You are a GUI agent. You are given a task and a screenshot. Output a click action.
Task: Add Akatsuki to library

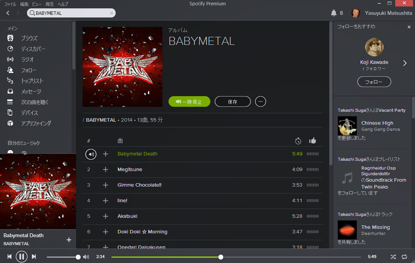pos(105,216)
